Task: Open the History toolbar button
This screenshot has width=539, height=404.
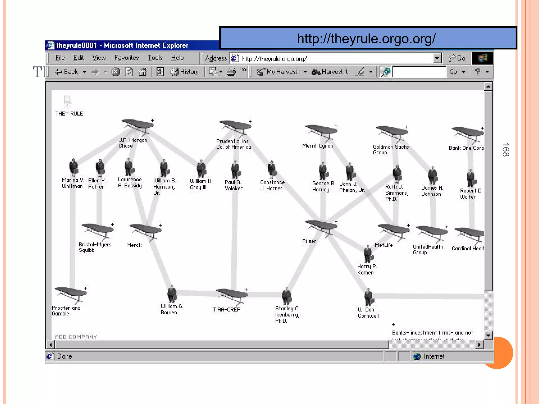Action: 184,72
